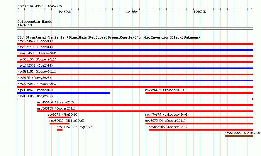The height and width of the screenshot is (156, 261).
Task: Select the blue bar under nsv1042303
Action: click(x=135, y=68)
